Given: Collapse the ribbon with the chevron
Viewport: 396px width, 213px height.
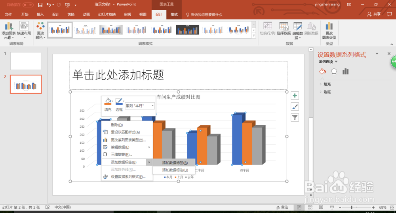Looking at the screenshot, I should (x=392, y=44).
